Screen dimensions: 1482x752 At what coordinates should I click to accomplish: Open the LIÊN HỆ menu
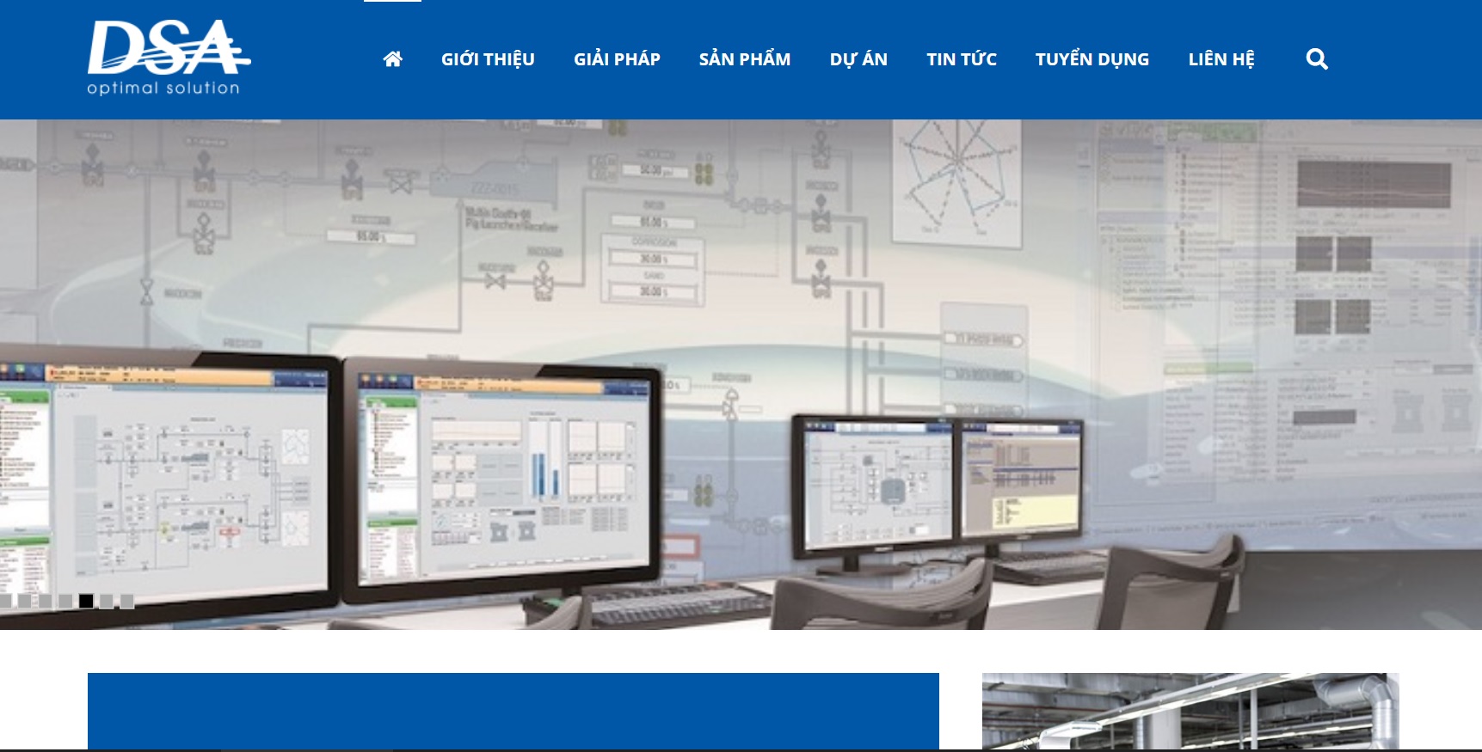(1221, 59)
